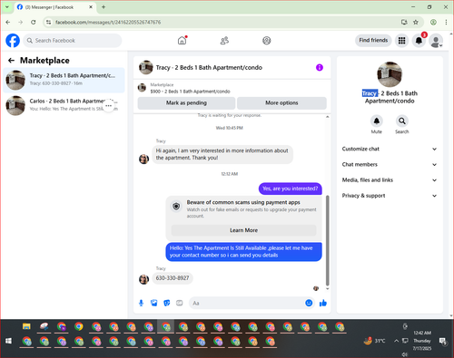Click More options button
This screenshot has width=454, height=358.
click(x=281, y=103)
